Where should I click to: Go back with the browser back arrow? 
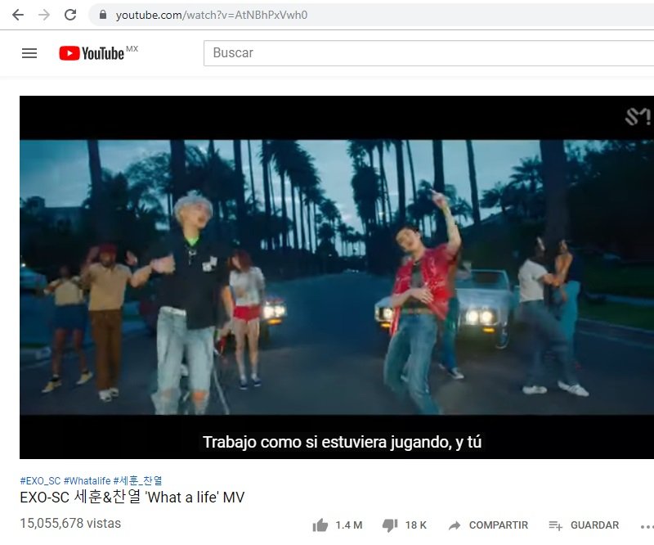(18, 15)
